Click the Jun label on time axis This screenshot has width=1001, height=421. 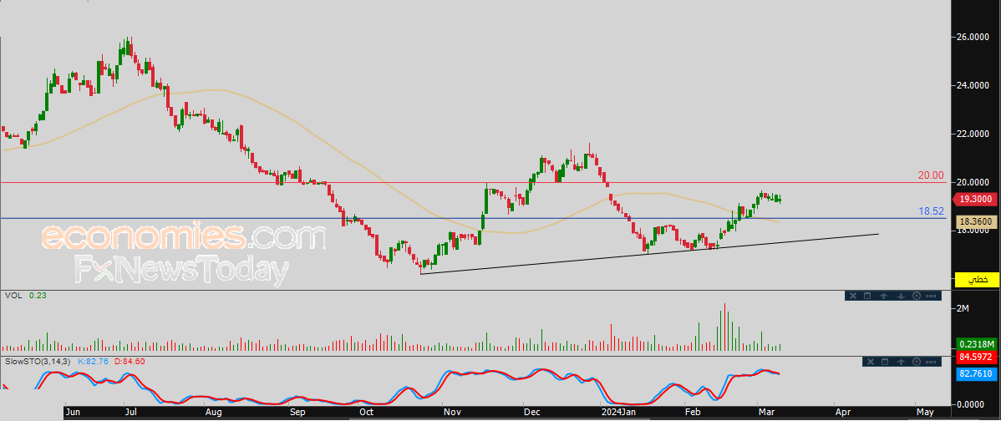click(73, 413)
